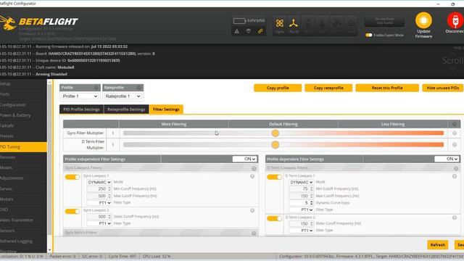Toggle D Term Lowpass 1 switch

pyautogui.click(x=274, y=177)
